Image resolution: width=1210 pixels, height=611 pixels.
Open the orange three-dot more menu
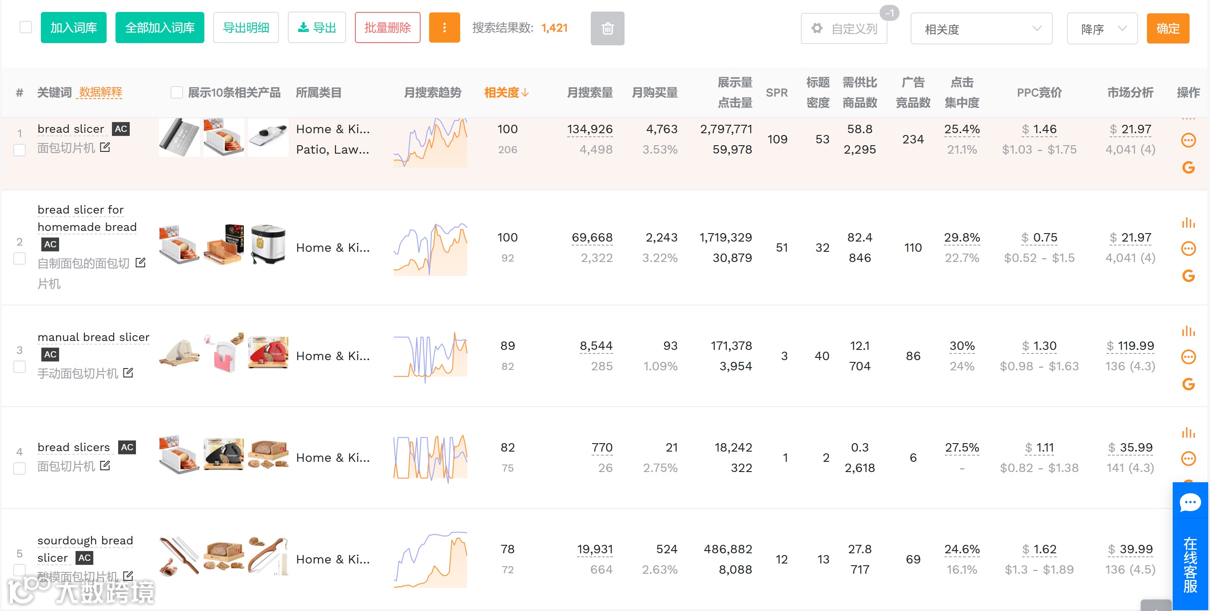click(444, 28)
